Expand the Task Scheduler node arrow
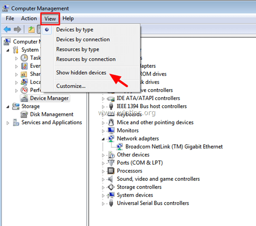 pyautogui.click(x=16, y=58)
